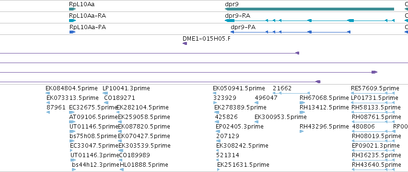Click the EK300953.5prime label

[x=280, y=117]
